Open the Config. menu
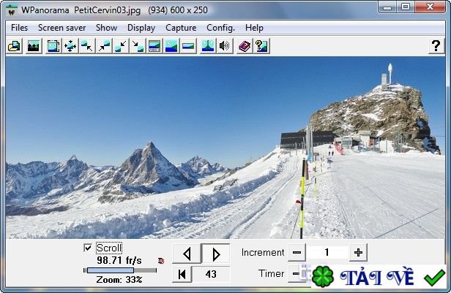The height and width of the screenshot is (293, 451). (220, 28)
